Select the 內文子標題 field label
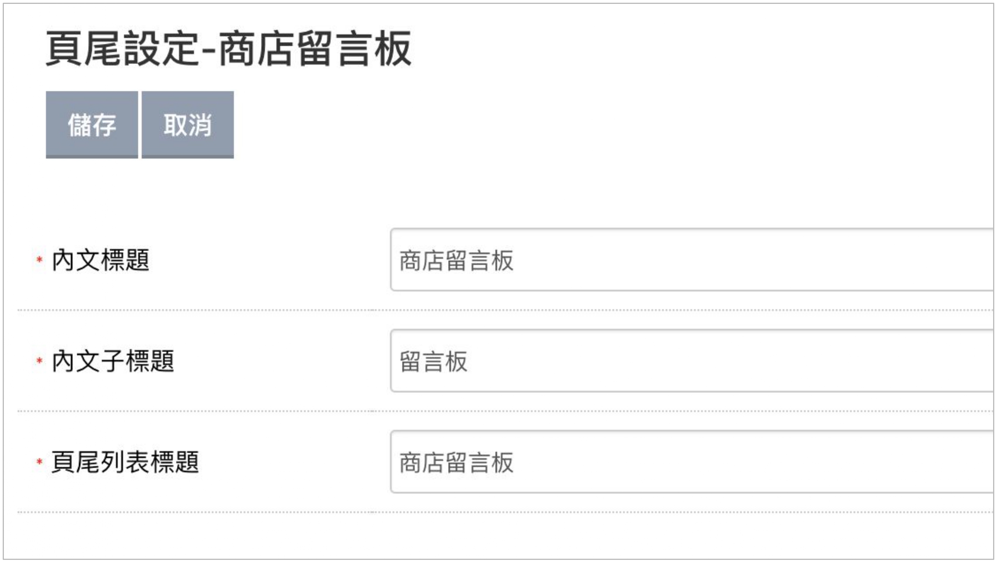998x564 pixels. point(113,361)
